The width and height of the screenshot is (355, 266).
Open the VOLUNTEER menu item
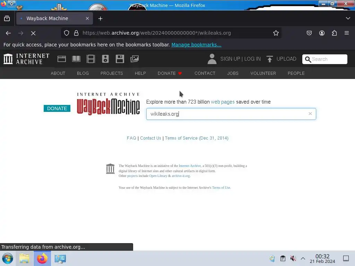(x=263, y=73)
